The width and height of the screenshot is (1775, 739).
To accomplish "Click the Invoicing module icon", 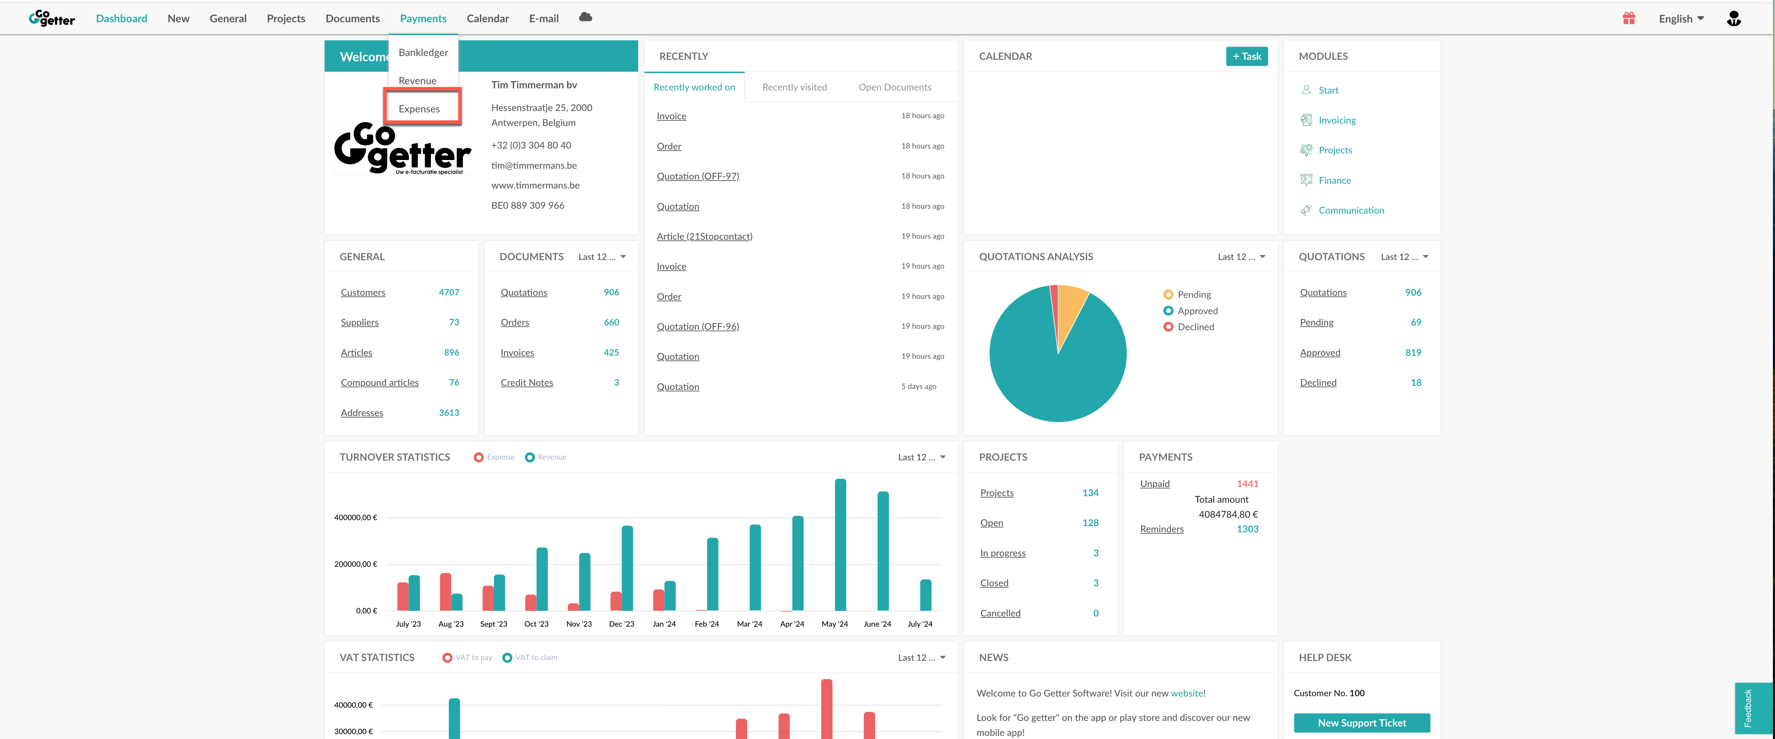I will (x=1307, y=120).
